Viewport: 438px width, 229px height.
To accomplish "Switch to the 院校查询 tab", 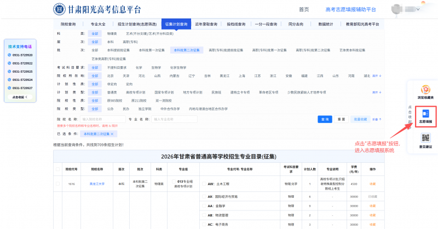I will pos(68,24).
